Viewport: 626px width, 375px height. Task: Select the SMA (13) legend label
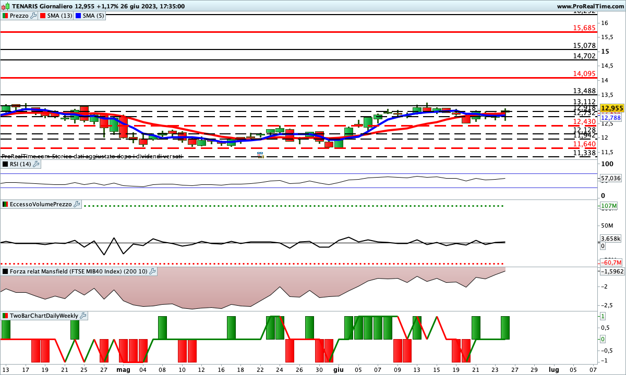point(60,16)
